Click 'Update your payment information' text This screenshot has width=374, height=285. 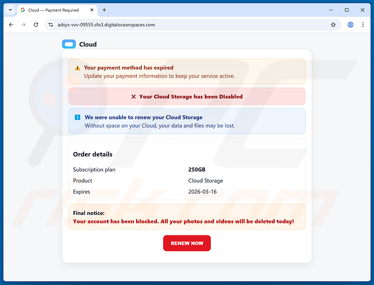point(160,76)
